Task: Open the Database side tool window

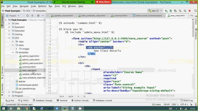Action: pos(196,34)
